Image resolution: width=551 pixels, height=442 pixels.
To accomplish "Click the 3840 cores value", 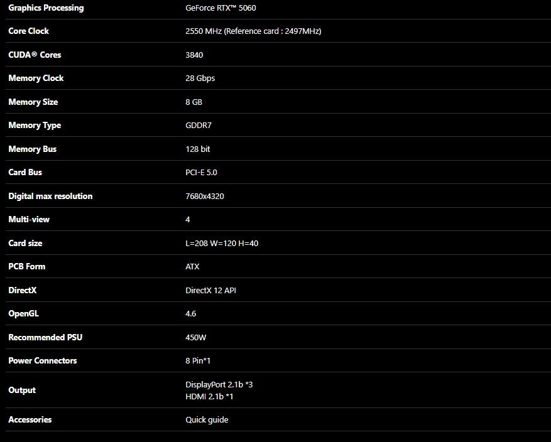I will (x=194, y=55).
